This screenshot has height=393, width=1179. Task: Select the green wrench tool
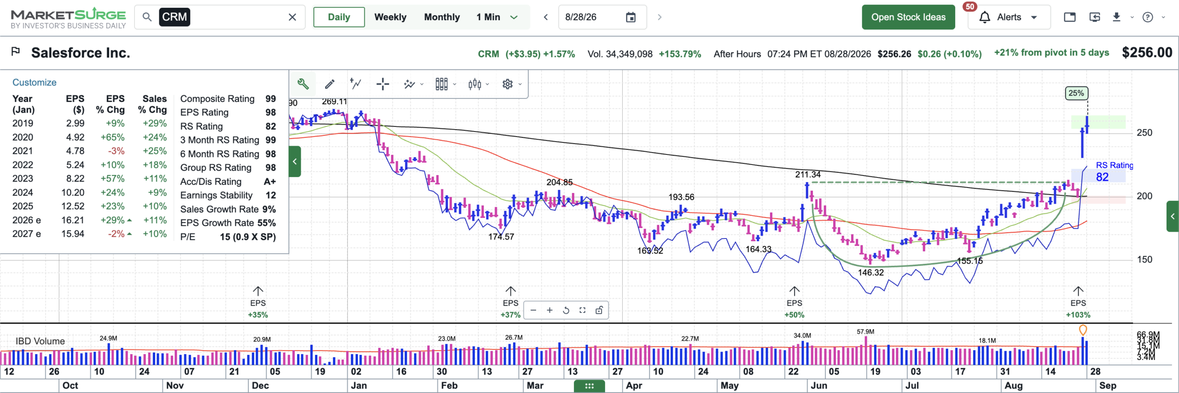303,84
